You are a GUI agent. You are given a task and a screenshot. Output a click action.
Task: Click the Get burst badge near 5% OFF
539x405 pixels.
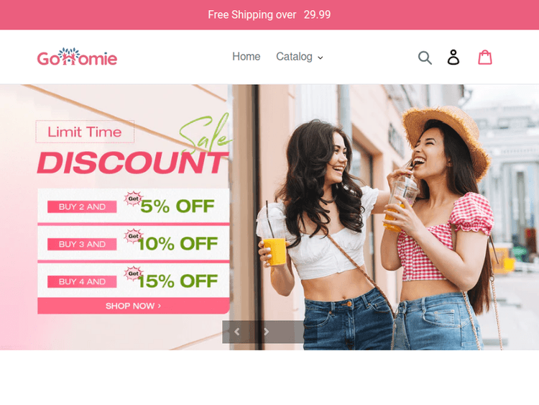[134, 199]
